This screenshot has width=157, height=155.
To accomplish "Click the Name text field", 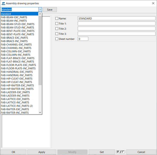I will pyautogui.click(x=116, y=19).
